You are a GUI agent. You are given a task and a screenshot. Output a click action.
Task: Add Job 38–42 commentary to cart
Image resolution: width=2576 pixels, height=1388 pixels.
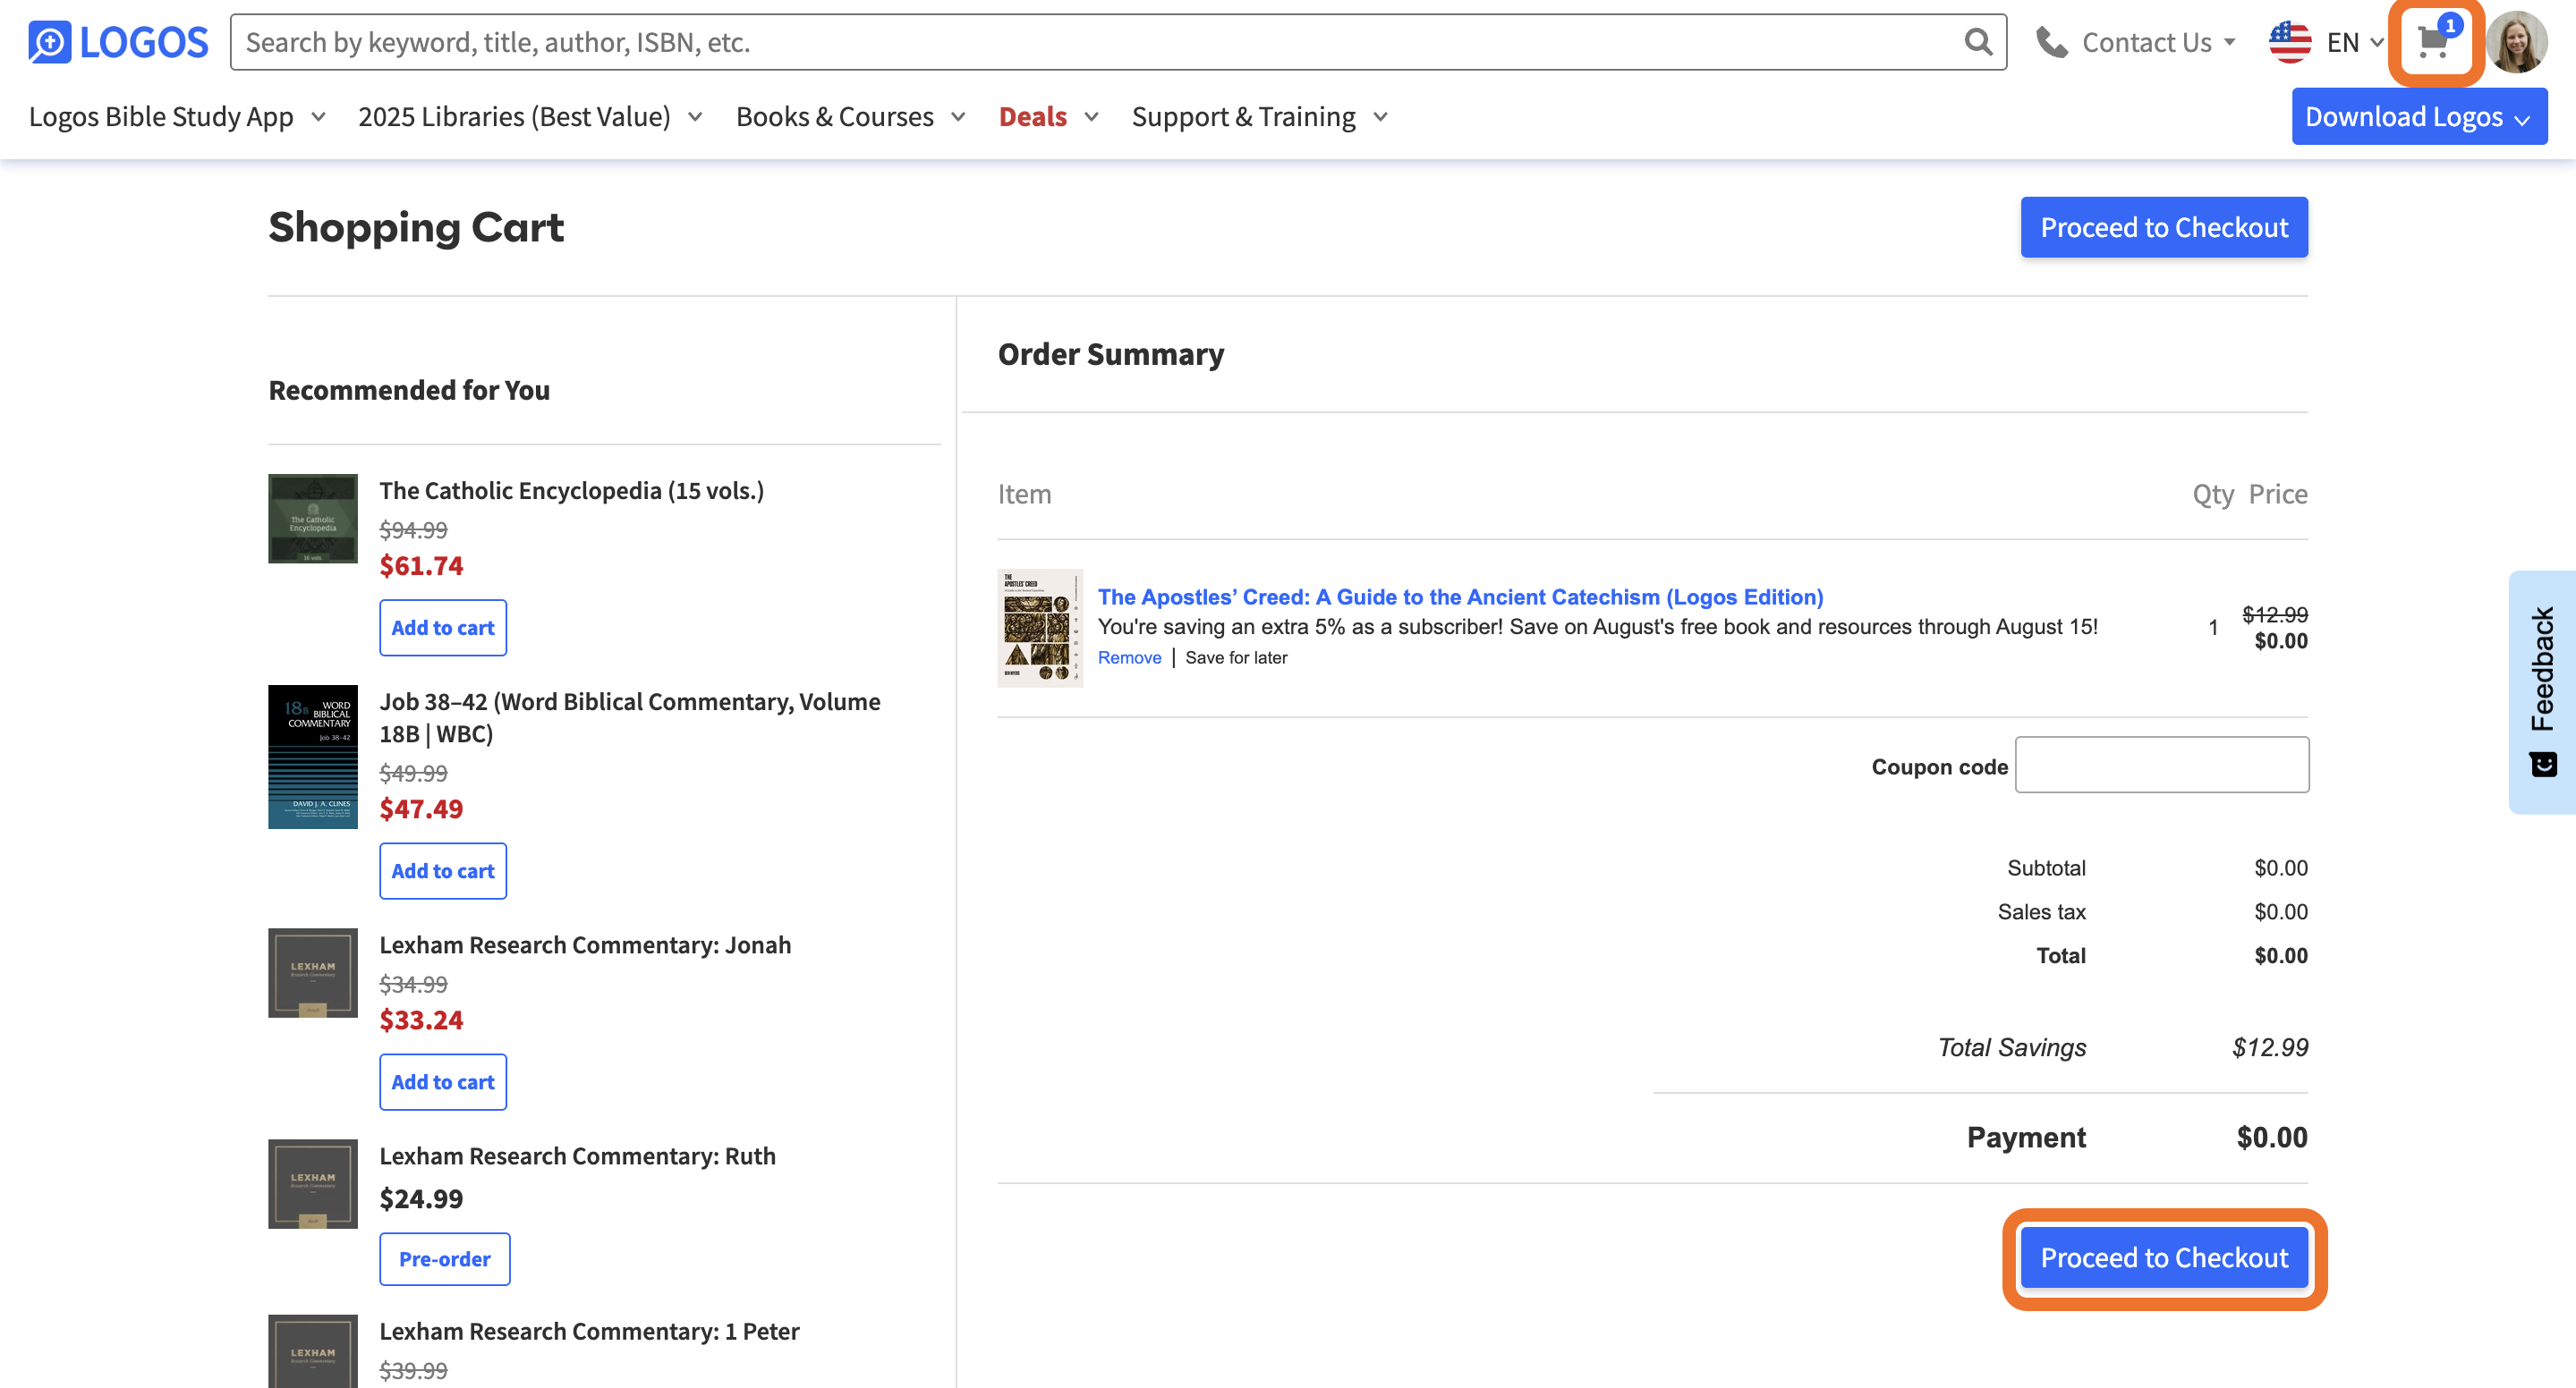point(443,870)
